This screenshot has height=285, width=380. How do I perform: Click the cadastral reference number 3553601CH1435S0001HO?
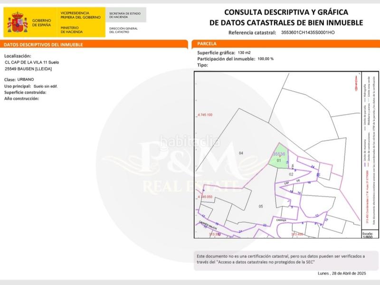click(x=307, y=33)
